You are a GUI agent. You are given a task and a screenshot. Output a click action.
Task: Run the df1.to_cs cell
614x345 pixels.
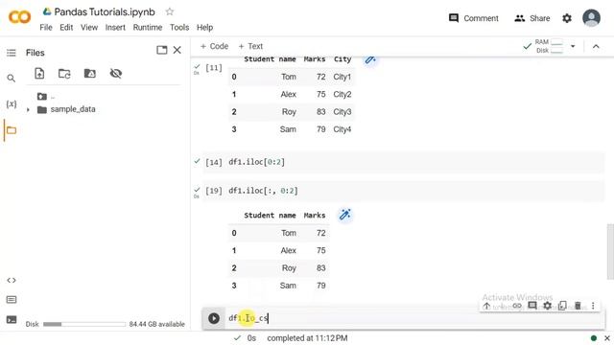214,318
